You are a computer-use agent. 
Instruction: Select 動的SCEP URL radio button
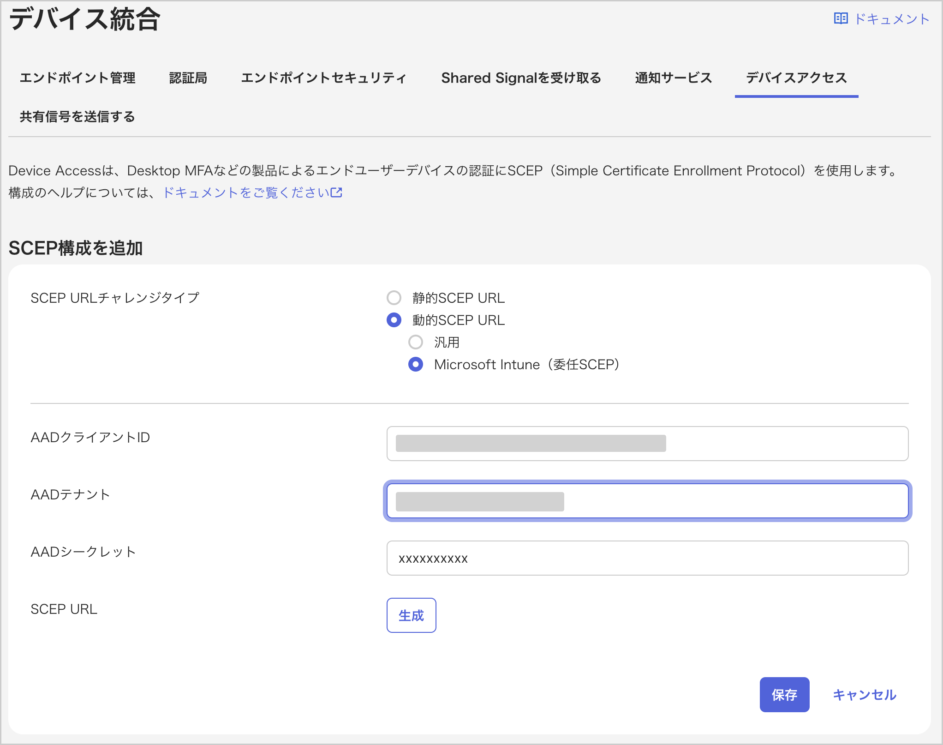(x=394, y=320)
